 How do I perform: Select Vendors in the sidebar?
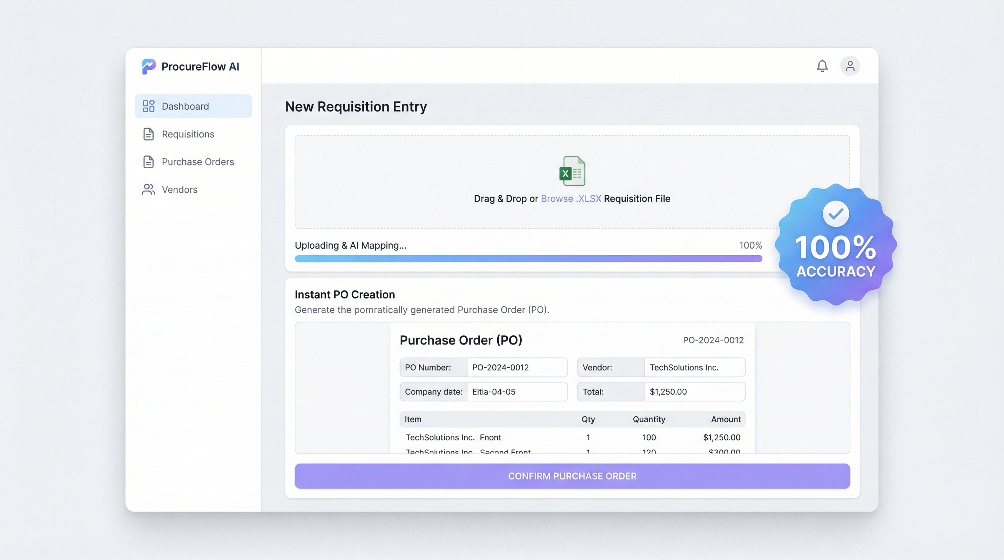(179, 189)
